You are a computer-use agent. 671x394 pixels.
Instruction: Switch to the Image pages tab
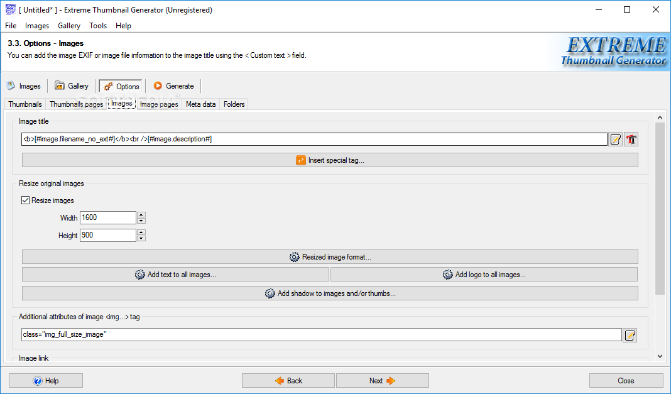(x=159, y=104)
